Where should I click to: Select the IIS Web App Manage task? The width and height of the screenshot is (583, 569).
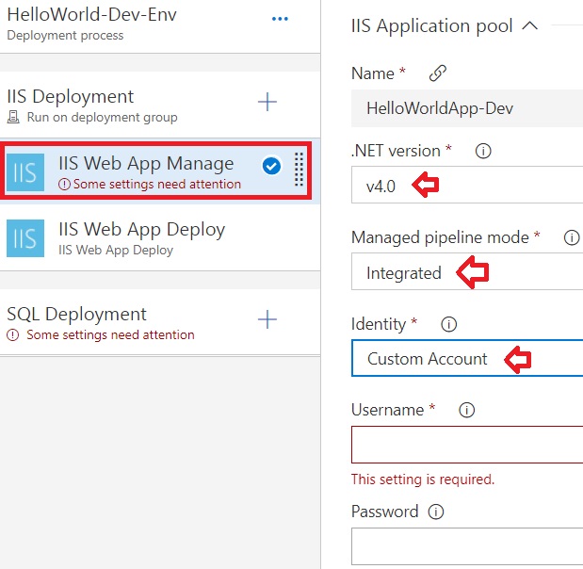click(156, 171)
